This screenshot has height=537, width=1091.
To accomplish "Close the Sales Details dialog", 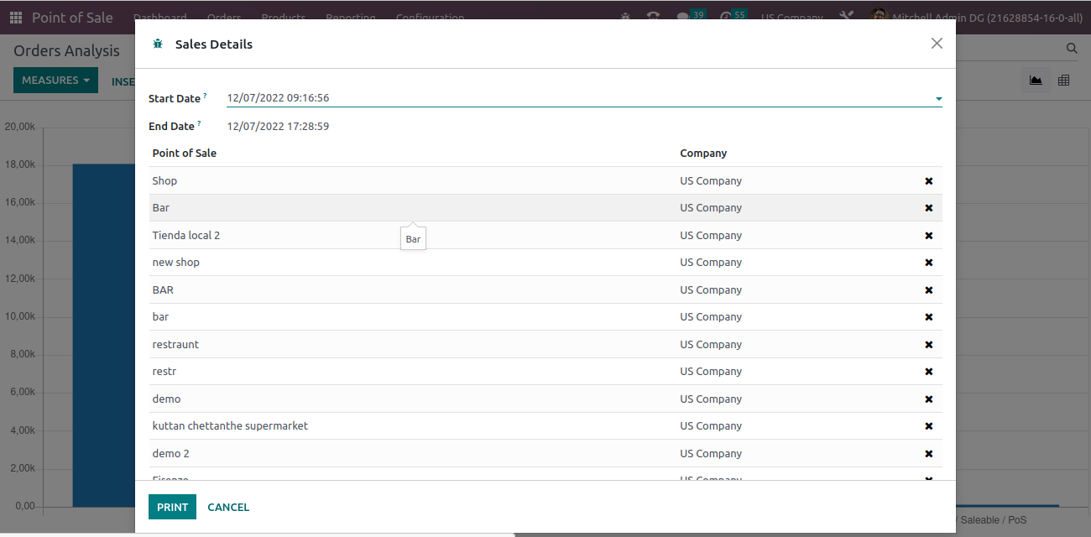I will tap(937, 44).
